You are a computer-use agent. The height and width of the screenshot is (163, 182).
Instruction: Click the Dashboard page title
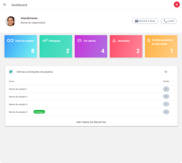[19, 5]
